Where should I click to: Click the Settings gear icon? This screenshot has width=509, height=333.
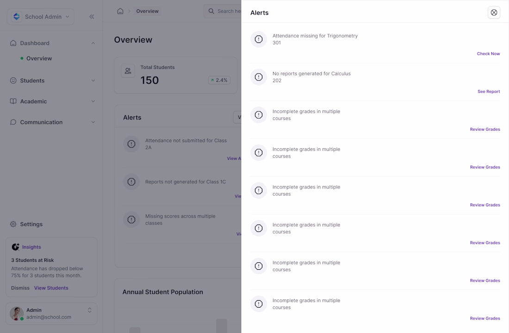(13, 224)
